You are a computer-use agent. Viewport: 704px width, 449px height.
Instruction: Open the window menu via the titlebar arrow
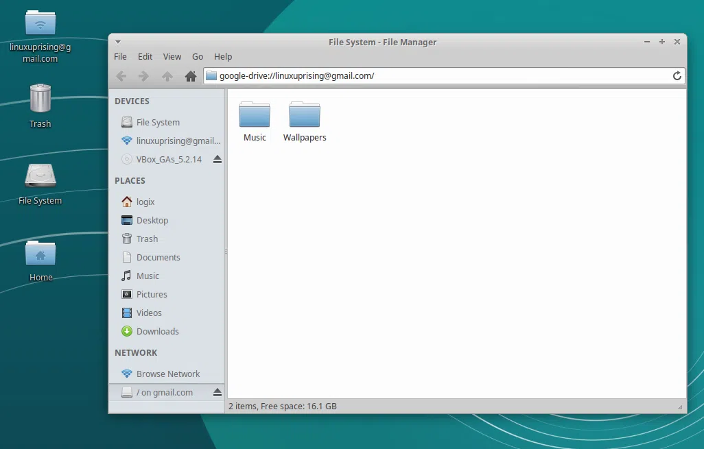click(117, 42)
